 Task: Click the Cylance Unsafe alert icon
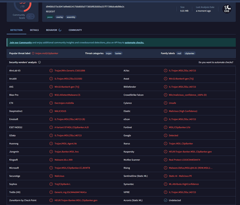(165, 103)
